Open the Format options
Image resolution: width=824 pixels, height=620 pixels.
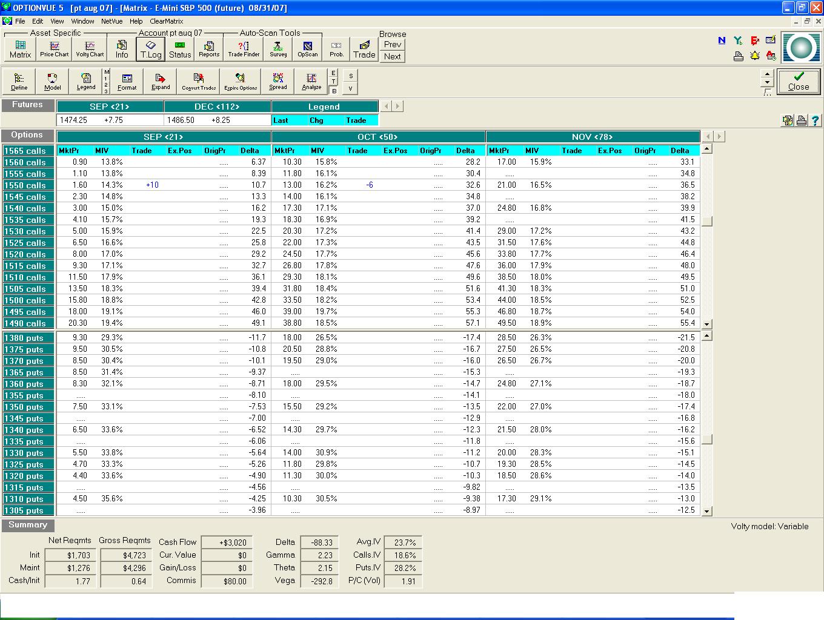[x=127, y=81]
